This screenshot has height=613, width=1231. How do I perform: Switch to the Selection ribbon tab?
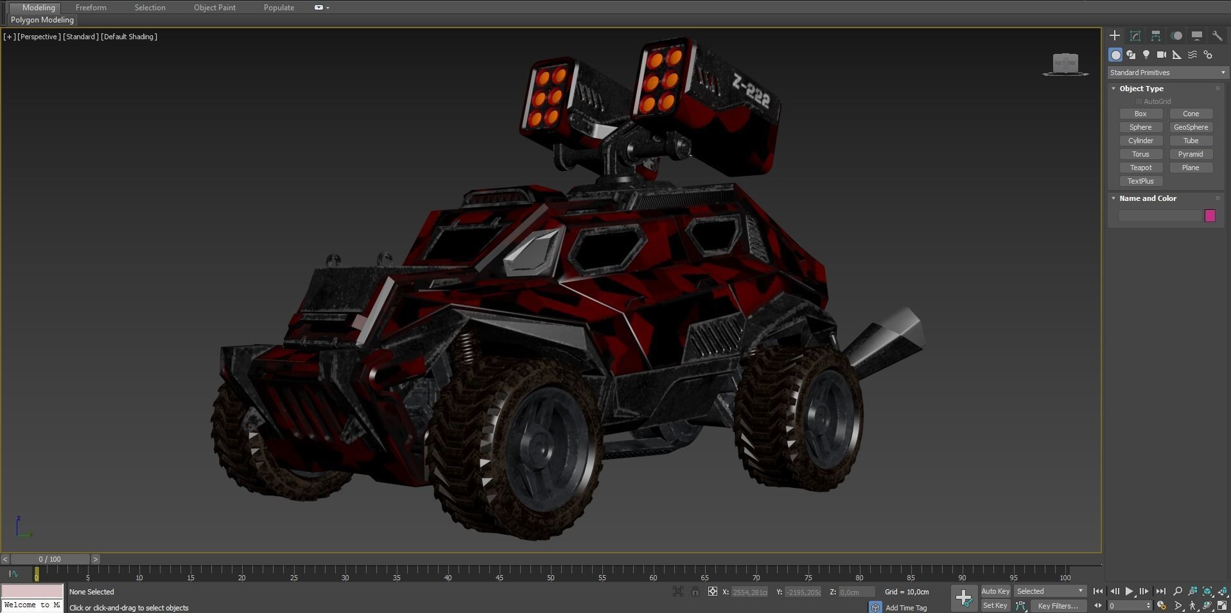coord(150,8)
